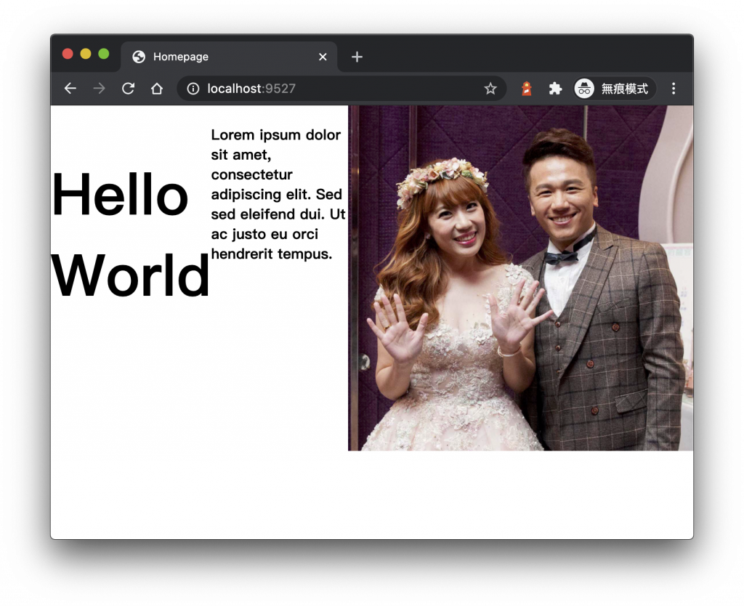The width and height of the screenshot is (744, 606).
Task: Bookmark this page with the star icon
Action: click(490, 89)
